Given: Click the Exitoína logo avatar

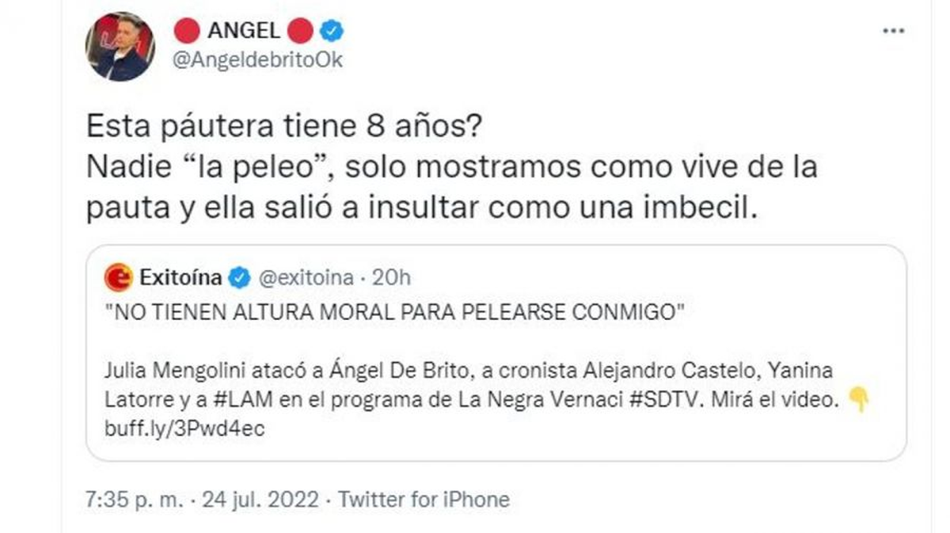Looking at the screenshot, I should click(118, 277).
